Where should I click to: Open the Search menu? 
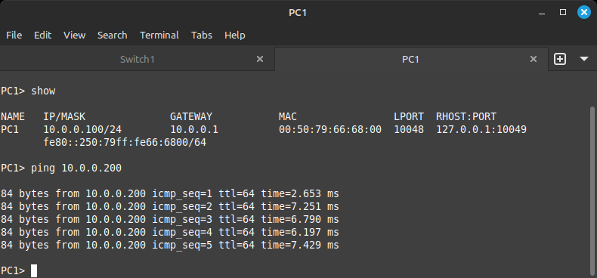coord(113,35)
